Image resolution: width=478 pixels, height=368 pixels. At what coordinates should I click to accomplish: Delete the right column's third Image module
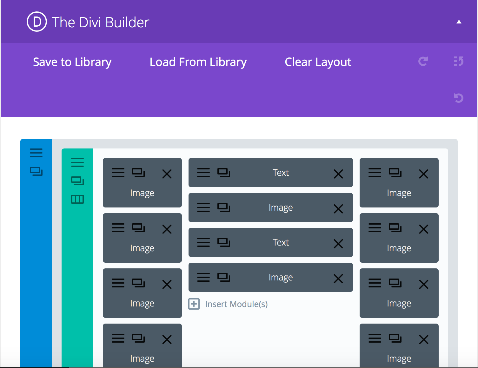click(424, 284)
